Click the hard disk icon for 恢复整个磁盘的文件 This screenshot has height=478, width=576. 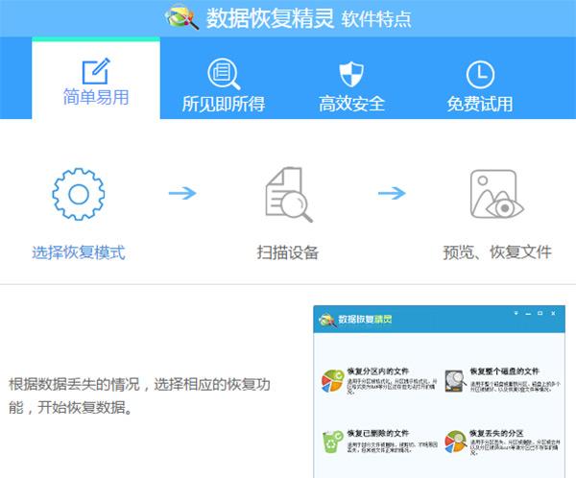click(x=454, y=381)
